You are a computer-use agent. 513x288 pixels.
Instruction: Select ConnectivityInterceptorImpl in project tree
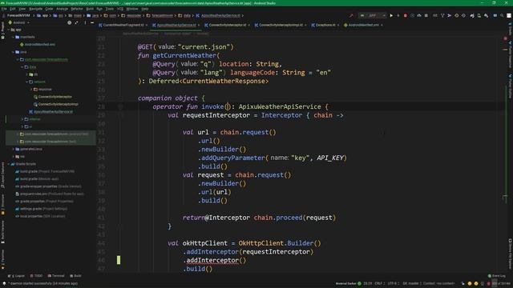[55, 105]
